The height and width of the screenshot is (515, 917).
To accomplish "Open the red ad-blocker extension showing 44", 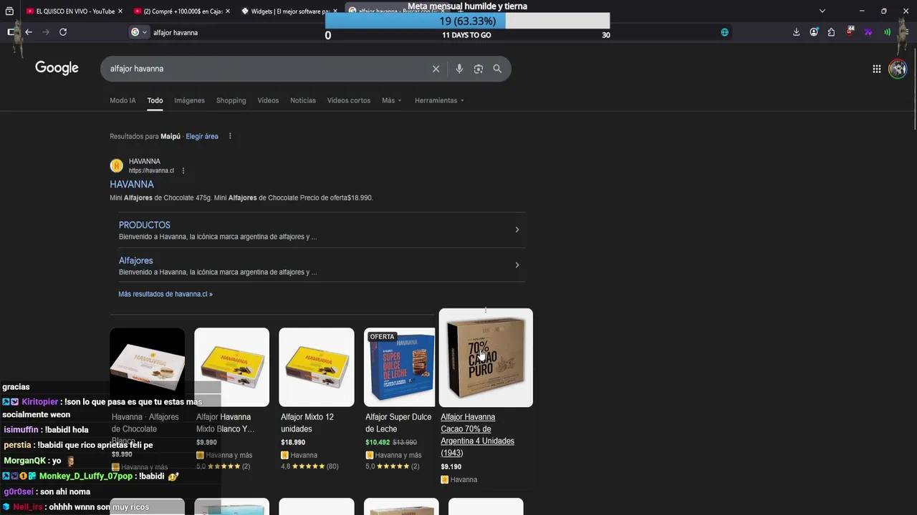I will click(850, 31).
